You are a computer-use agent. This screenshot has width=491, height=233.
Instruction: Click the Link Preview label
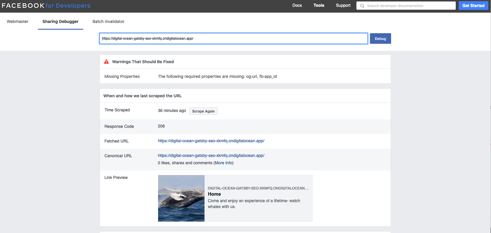click(x=116, y=177)
